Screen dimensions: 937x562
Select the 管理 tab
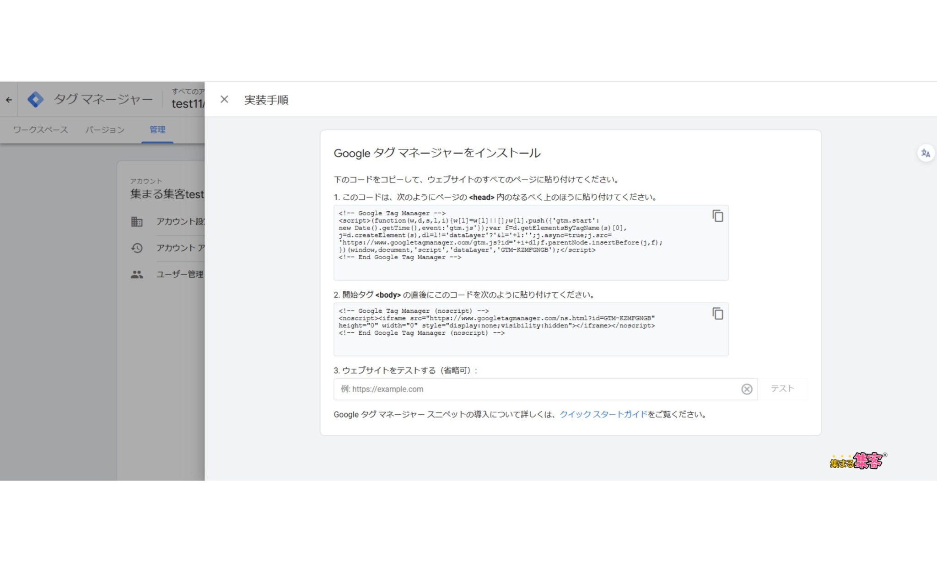(157, 130)
